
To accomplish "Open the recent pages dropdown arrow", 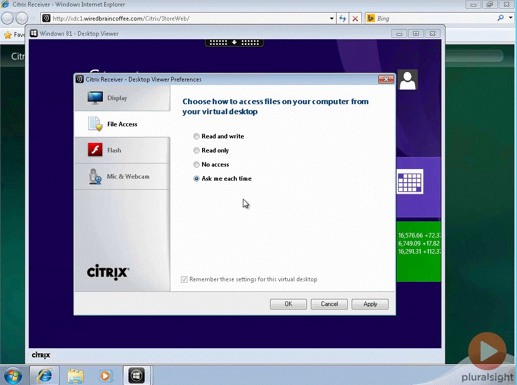I will click(33, 19).
